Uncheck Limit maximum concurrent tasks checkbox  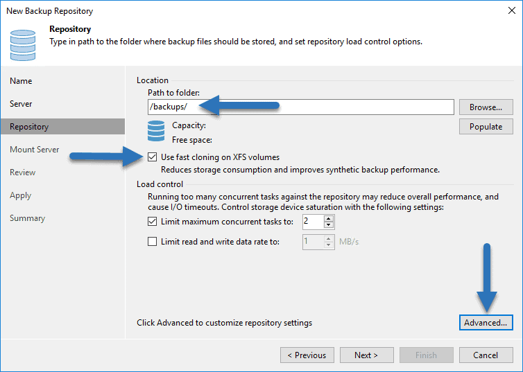click(x=153, y=222)
